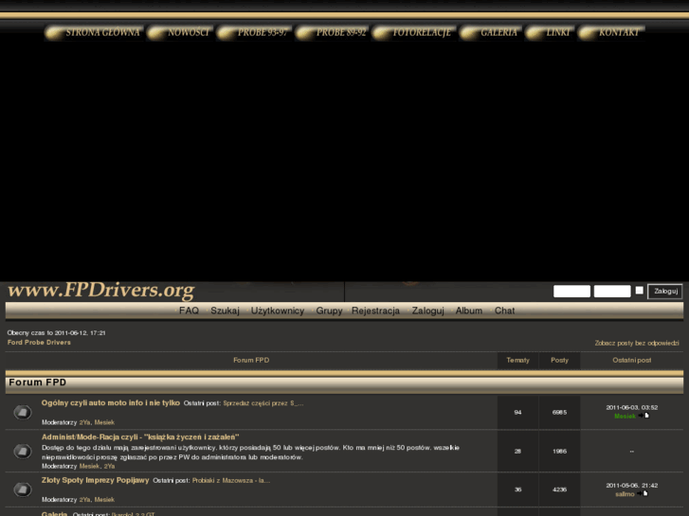Screen dimensions: 689x516
Task: Click the Forum FPD category header
Action: (37, 383)
